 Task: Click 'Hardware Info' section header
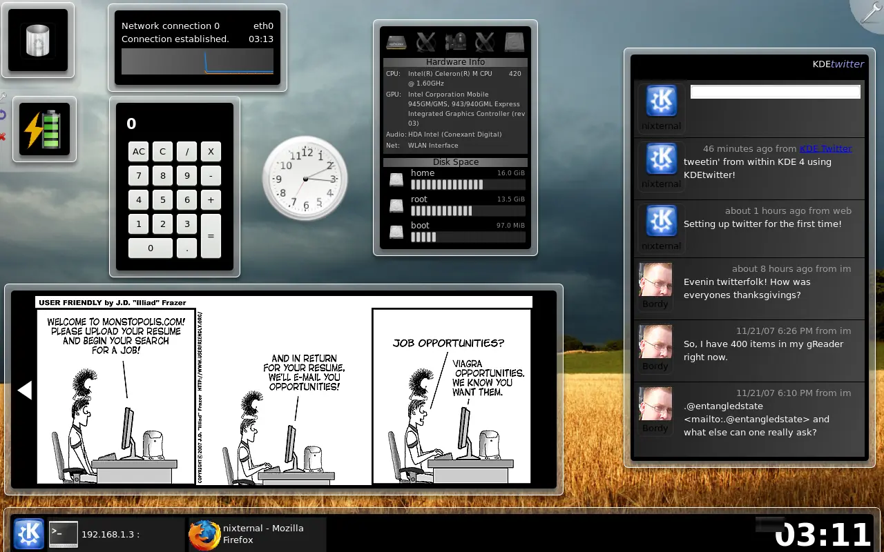[455, 62]
